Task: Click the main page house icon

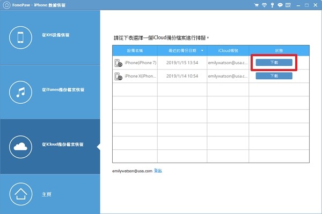Action: click(x=21, y=194)
